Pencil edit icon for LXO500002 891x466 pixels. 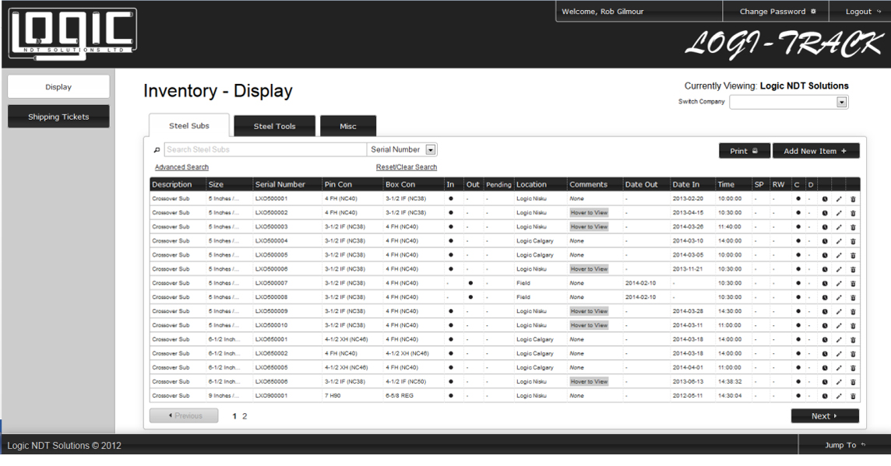(839, 213)
